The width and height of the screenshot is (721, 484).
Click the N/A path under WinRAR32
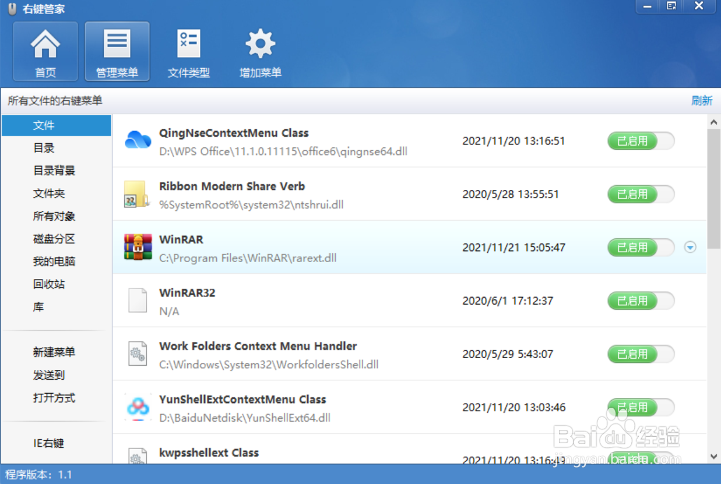pyautogui.click(x=169, y=312)
